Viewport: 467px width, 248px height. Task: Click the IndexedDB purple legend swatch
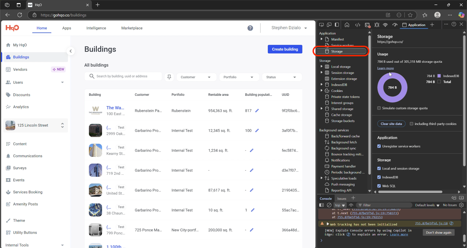pos(439,76)
